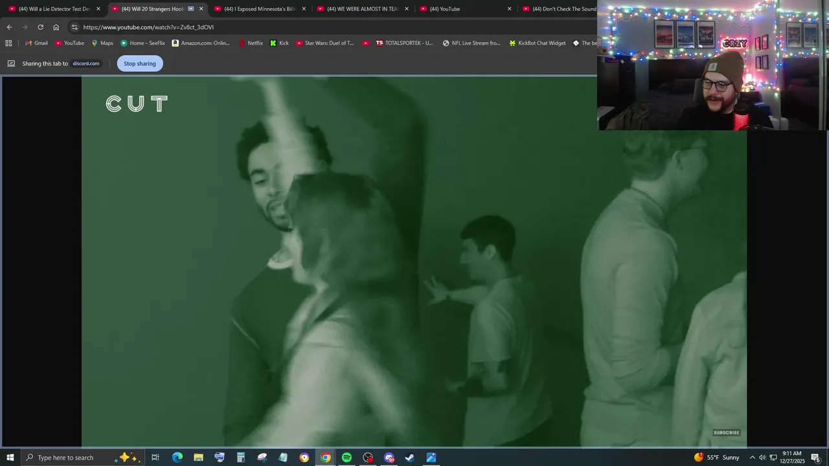Screen dimensions: 829x466
Task: Open the TOTALSPORTEK bookmark
Action: pyautogui.click(x=404, y=43)
